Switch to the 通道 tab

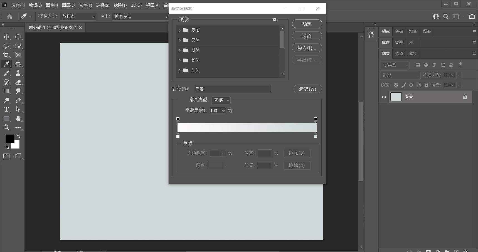(x=399, y=53)
